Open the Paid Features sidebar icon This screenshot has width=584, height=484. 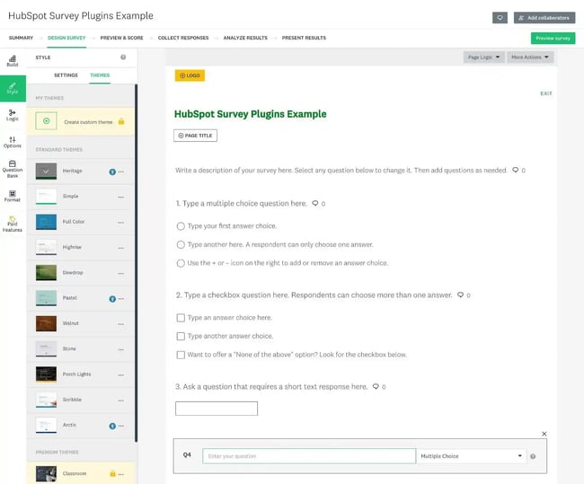[x=13, y=224]
